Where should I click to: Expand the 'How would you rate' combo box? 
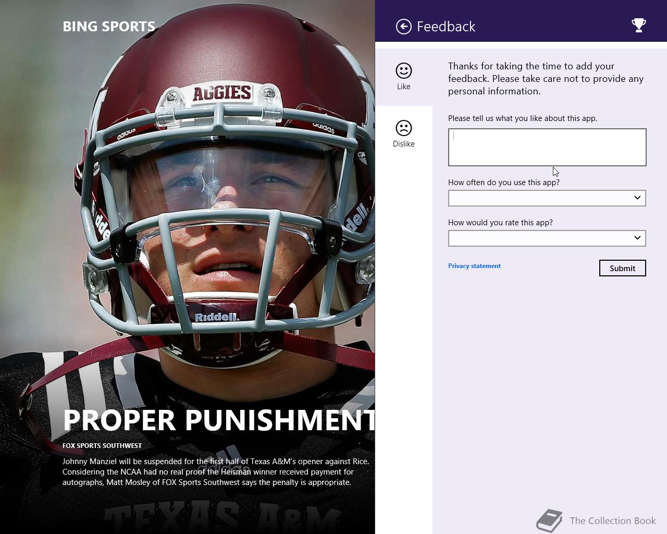pyautogui.click(x=547, y=238)
